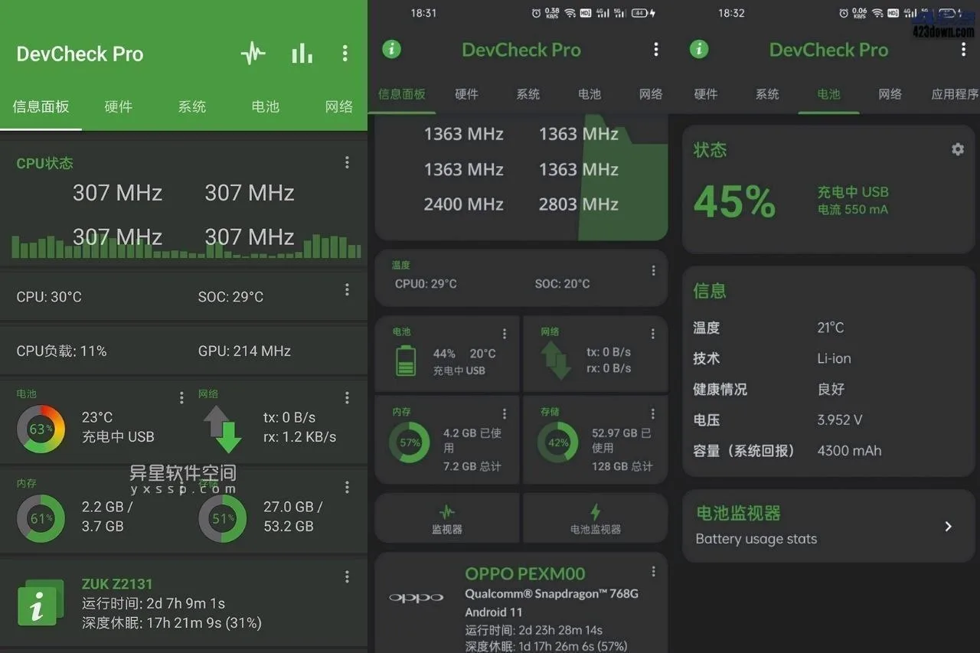The height and width of the screenshot is (653, 980).
Task: Open overflow menu in middle screen header
Action: tap(655, 50)
